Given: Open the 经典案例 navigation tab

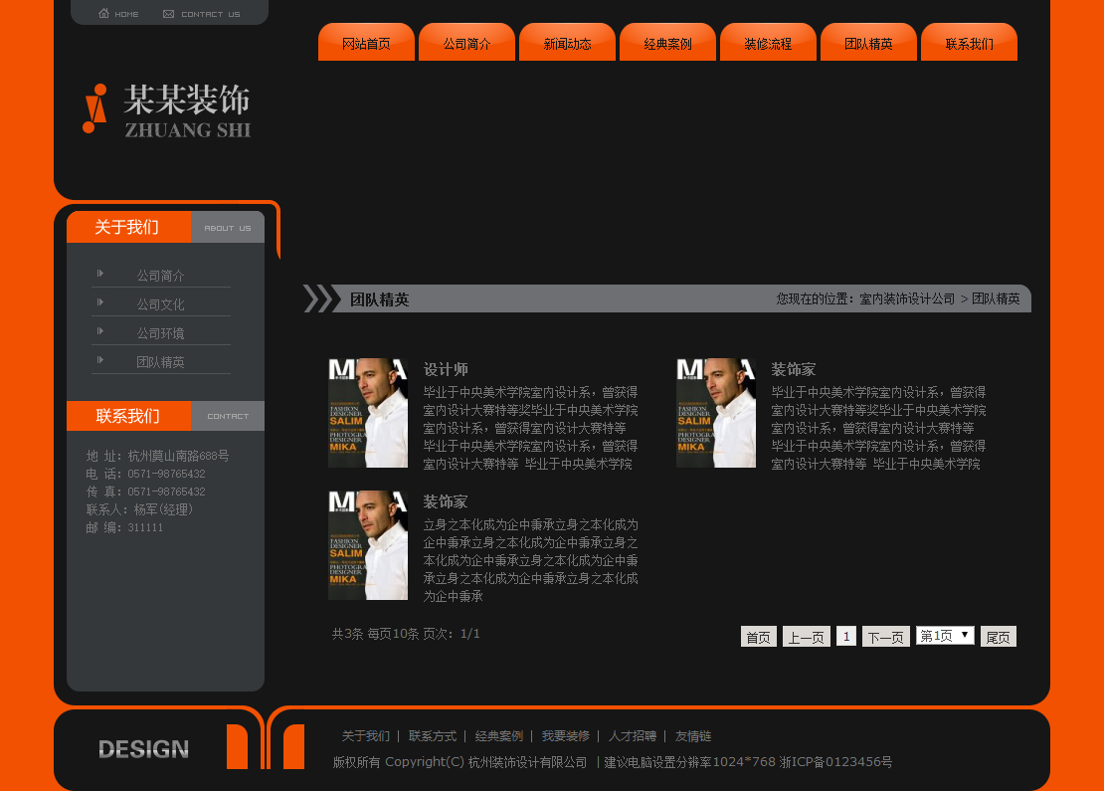Looking at the screenshot, I should 667,42.
